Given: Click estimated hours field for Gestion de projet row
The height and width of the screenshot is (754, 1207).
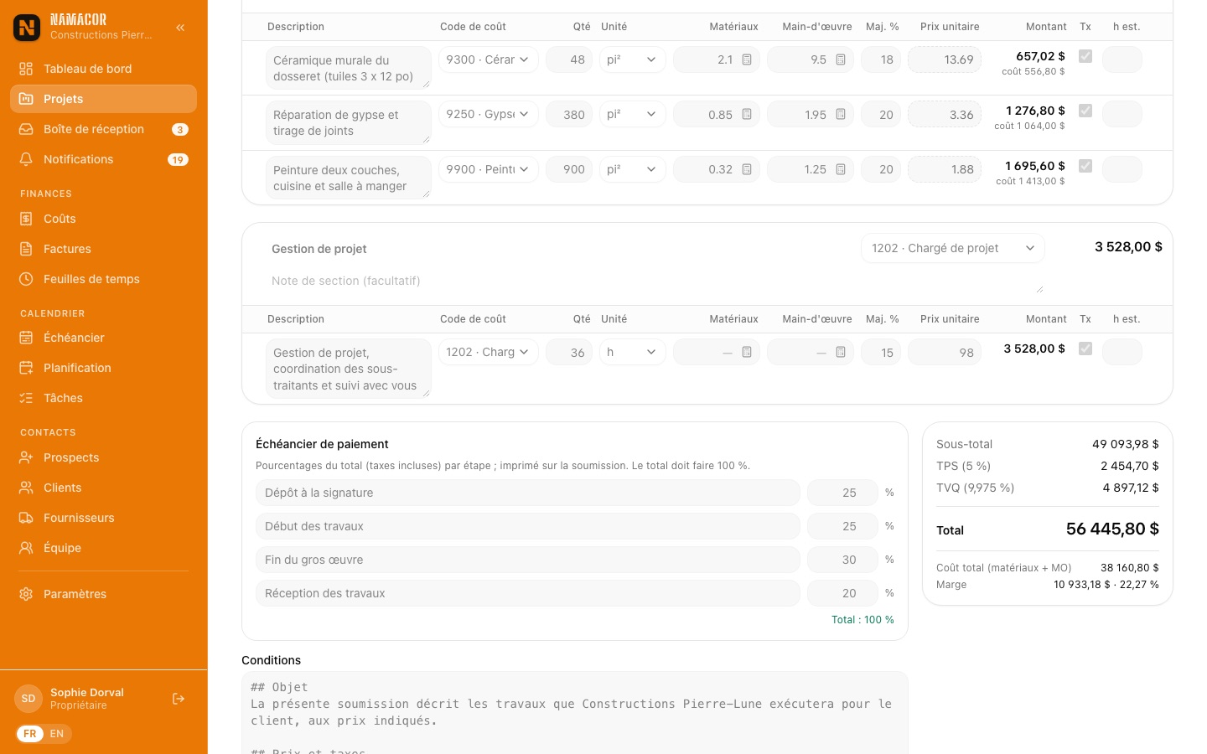Looking at the screenshot, I should [1122, 353].
